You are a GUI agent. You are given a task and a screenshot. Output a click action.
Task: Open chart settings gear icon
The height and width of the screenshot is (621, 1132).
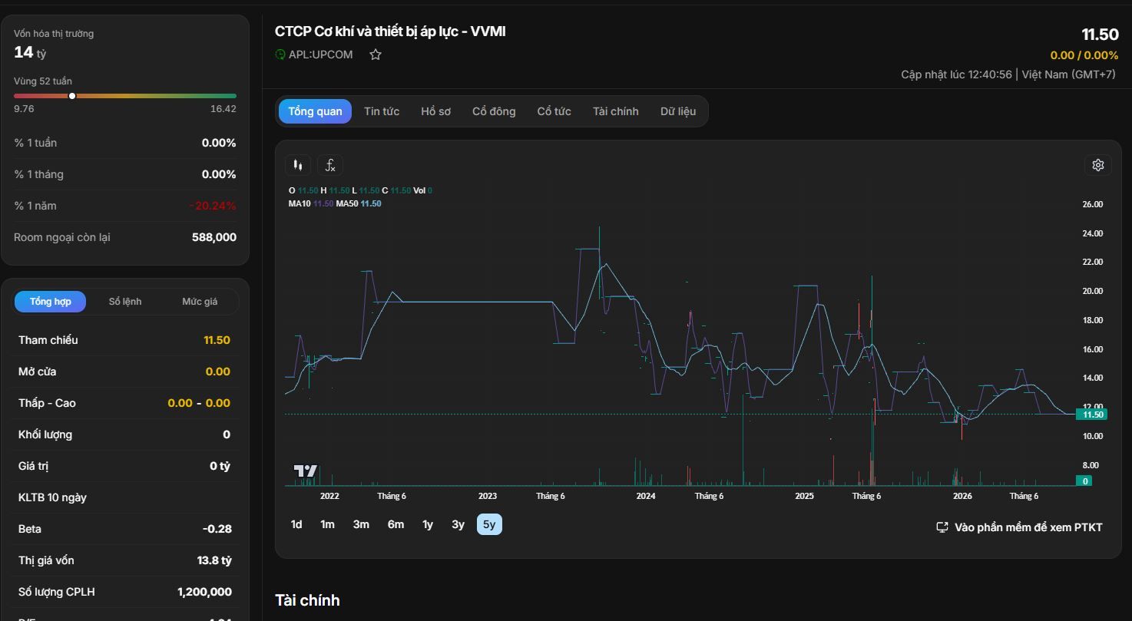click(x=1098, y=165)
